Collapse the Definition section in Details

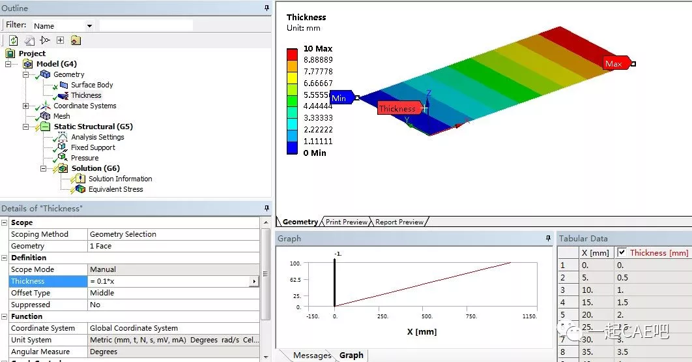5,258
